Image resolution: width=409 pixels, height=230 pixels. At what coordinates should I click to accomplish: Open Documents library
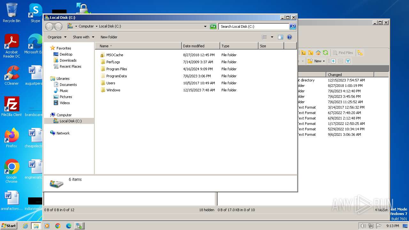68,85
